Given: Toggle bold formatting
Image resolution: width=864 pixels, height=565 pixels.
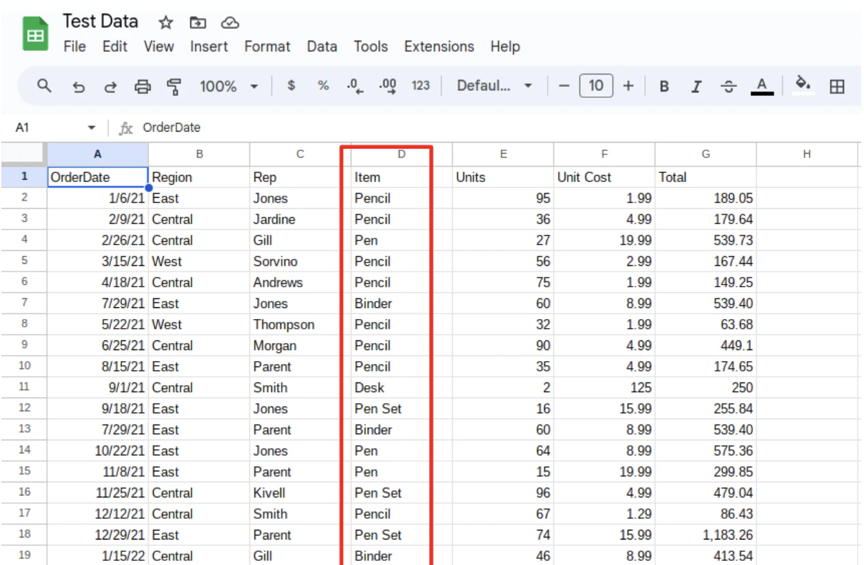Looking at the screenshot, I should coord(664,87).
